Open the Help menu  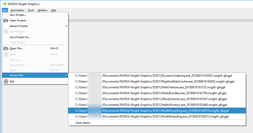[54, 10]
